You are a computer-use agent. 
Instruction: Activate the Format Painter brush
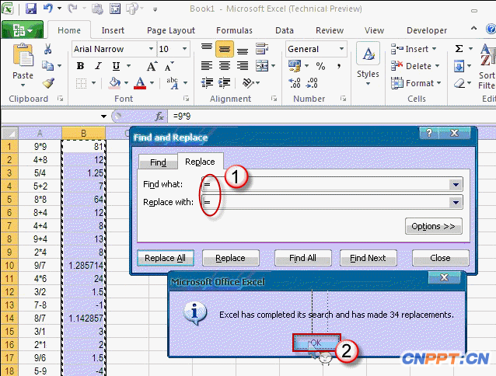click(x=48, y=83)
